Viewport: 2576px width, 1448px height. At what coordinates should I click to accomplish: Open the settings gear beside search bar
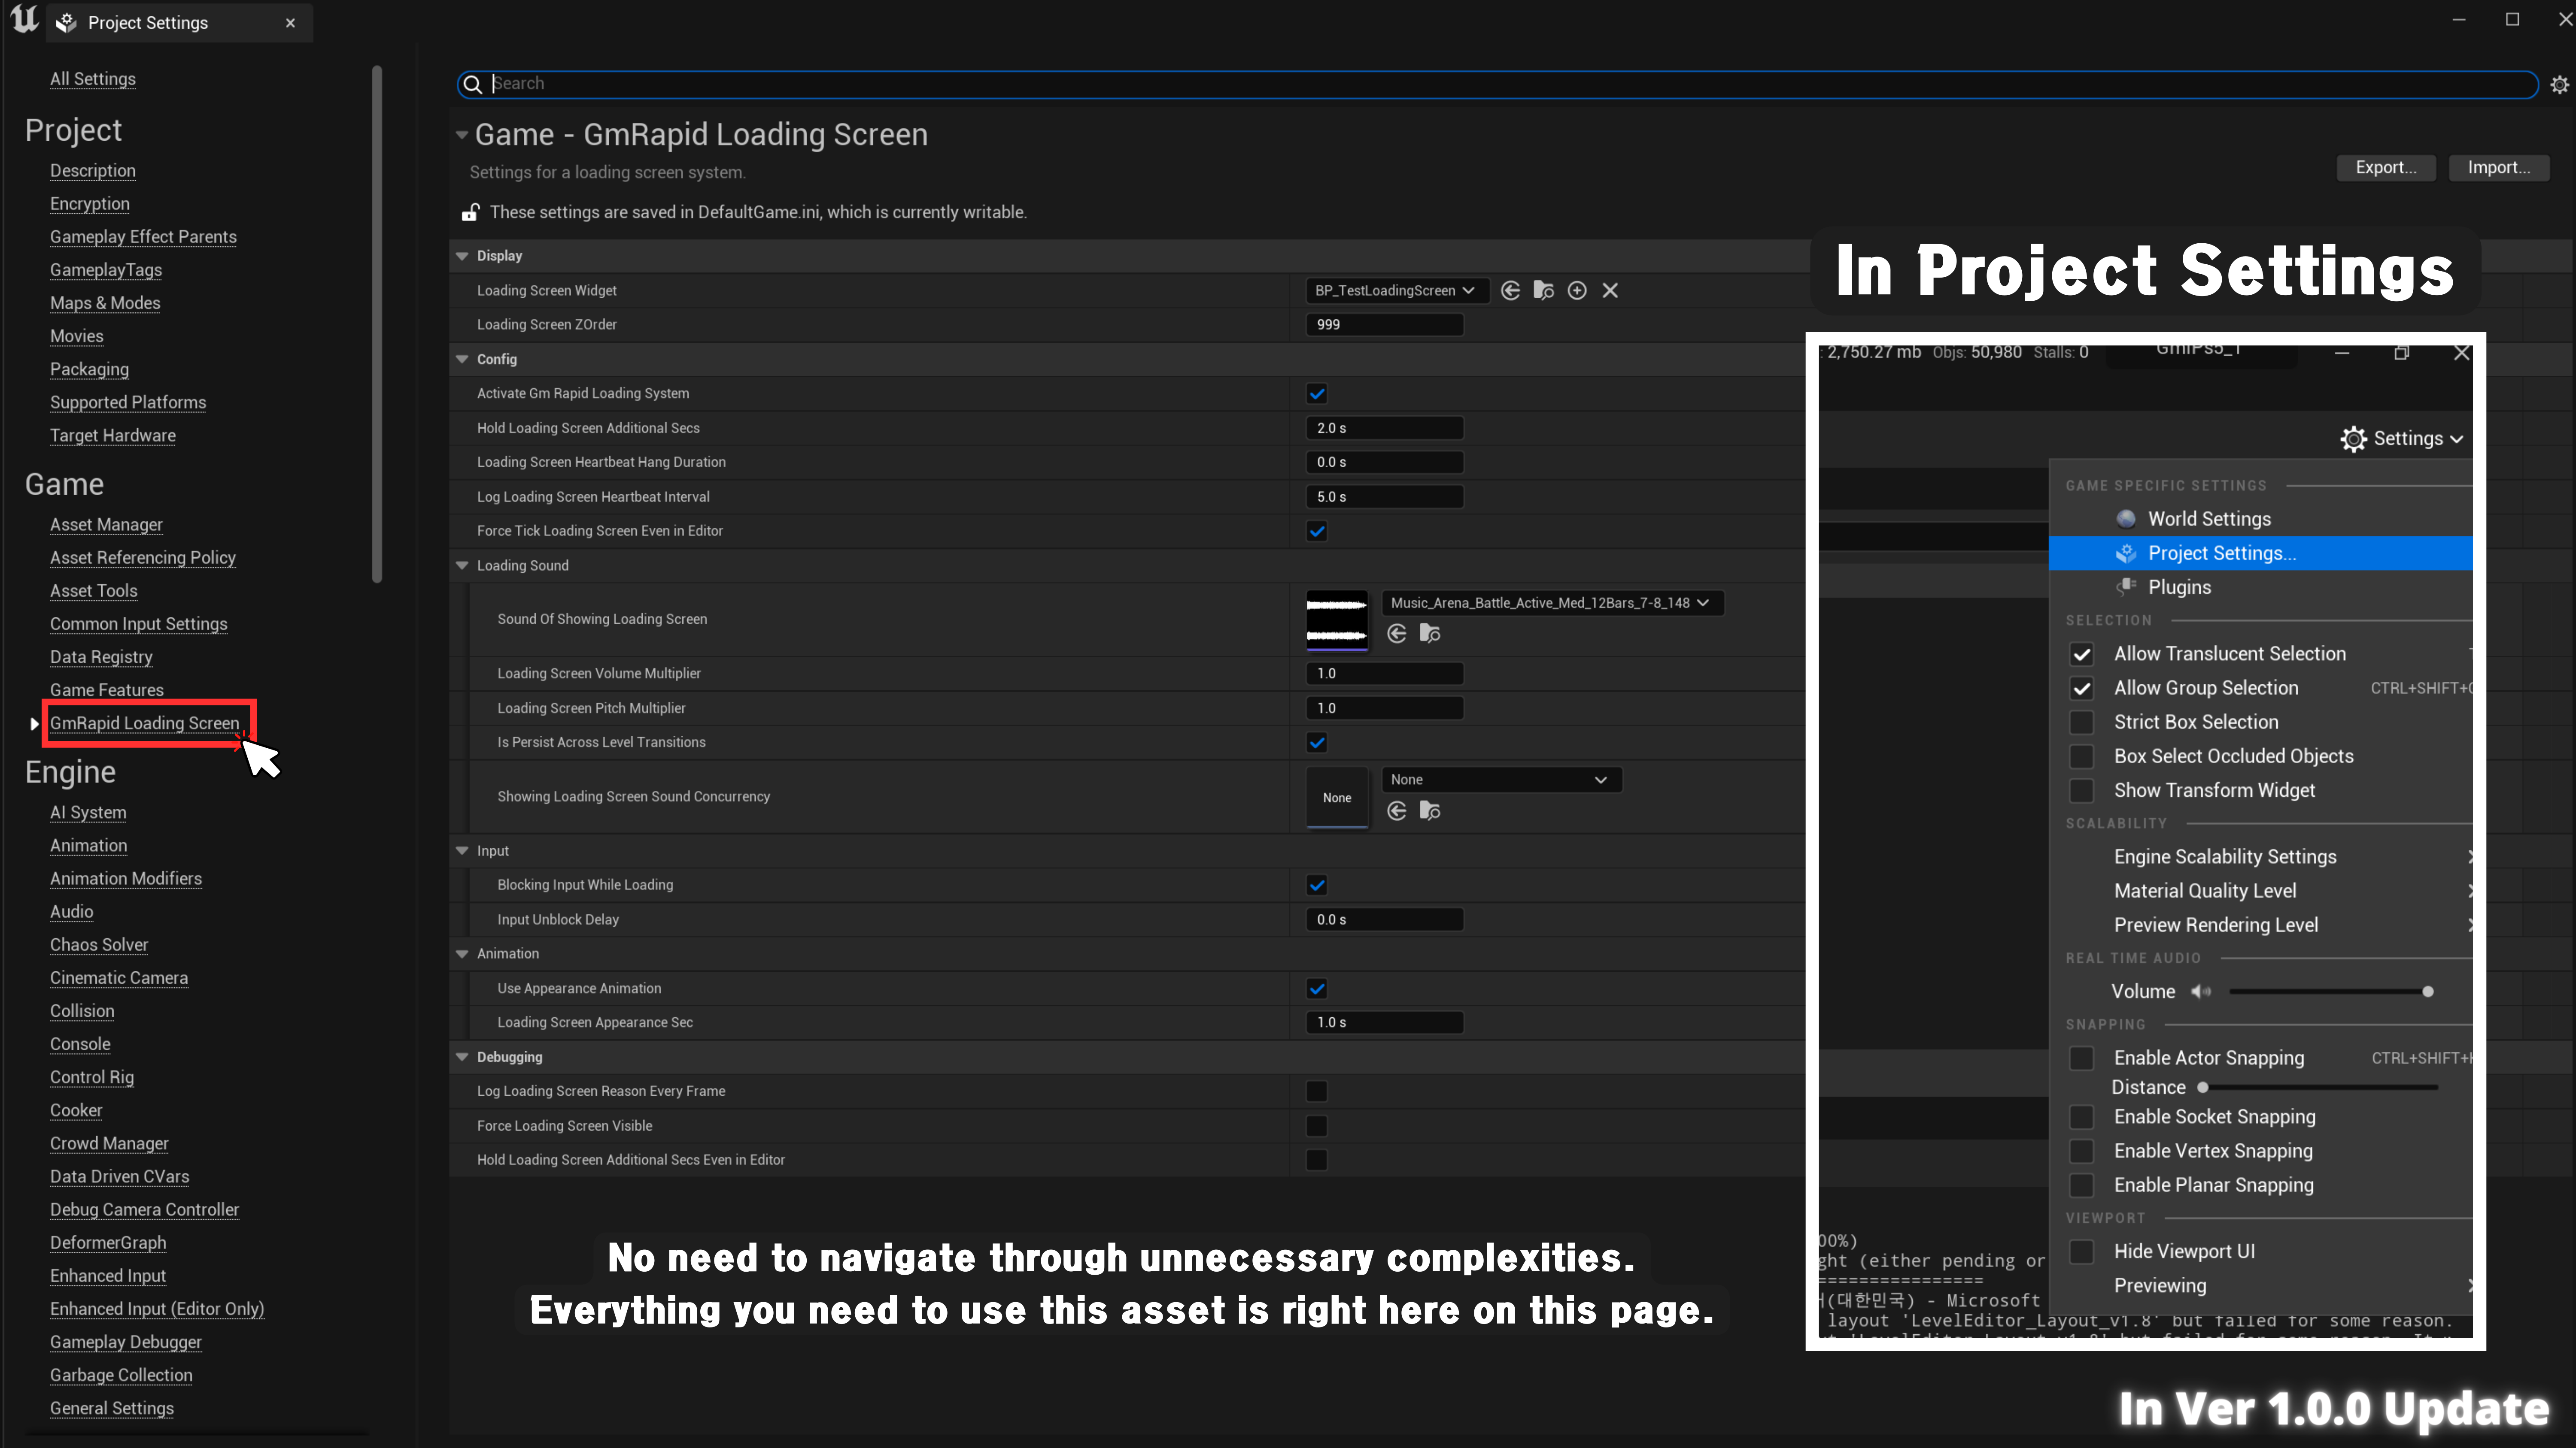pyautogui.click(x=2559, y=85)
